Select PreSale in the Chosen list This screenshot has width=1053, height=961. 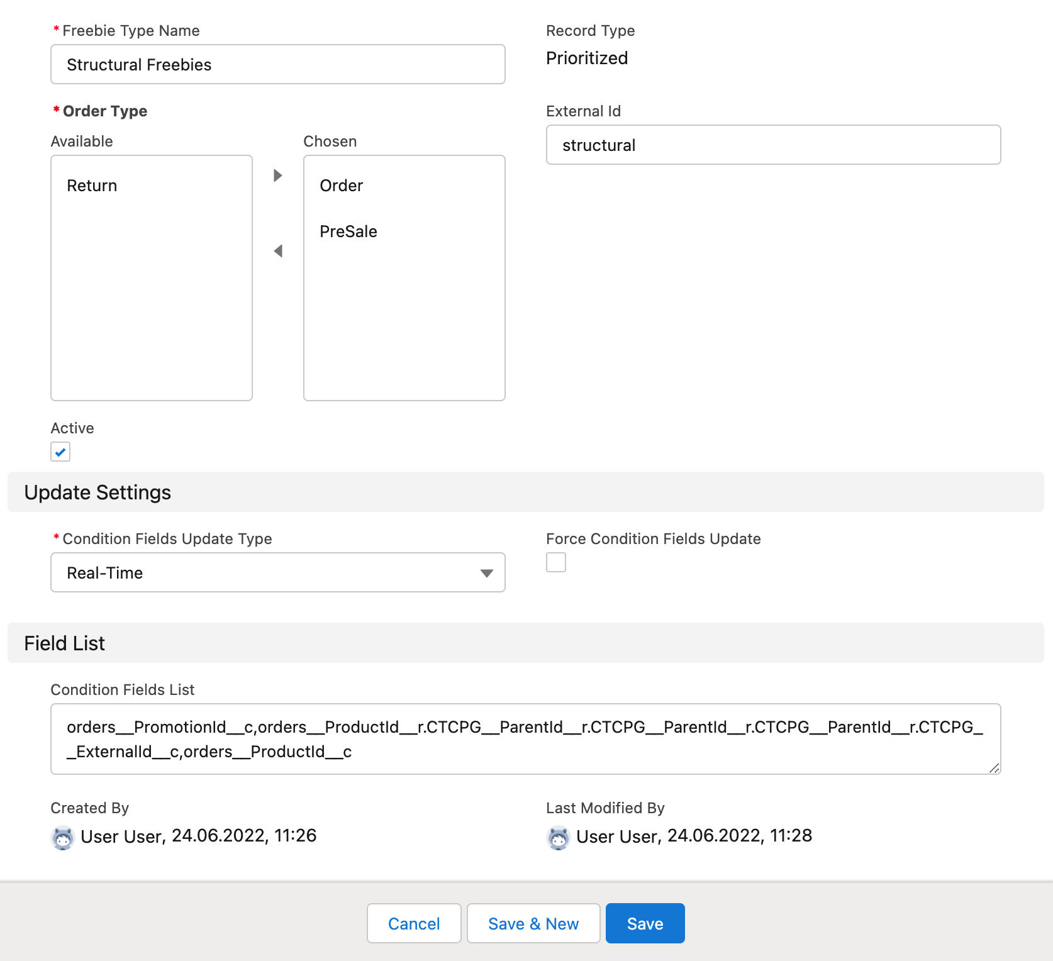[x=348, y=231]
